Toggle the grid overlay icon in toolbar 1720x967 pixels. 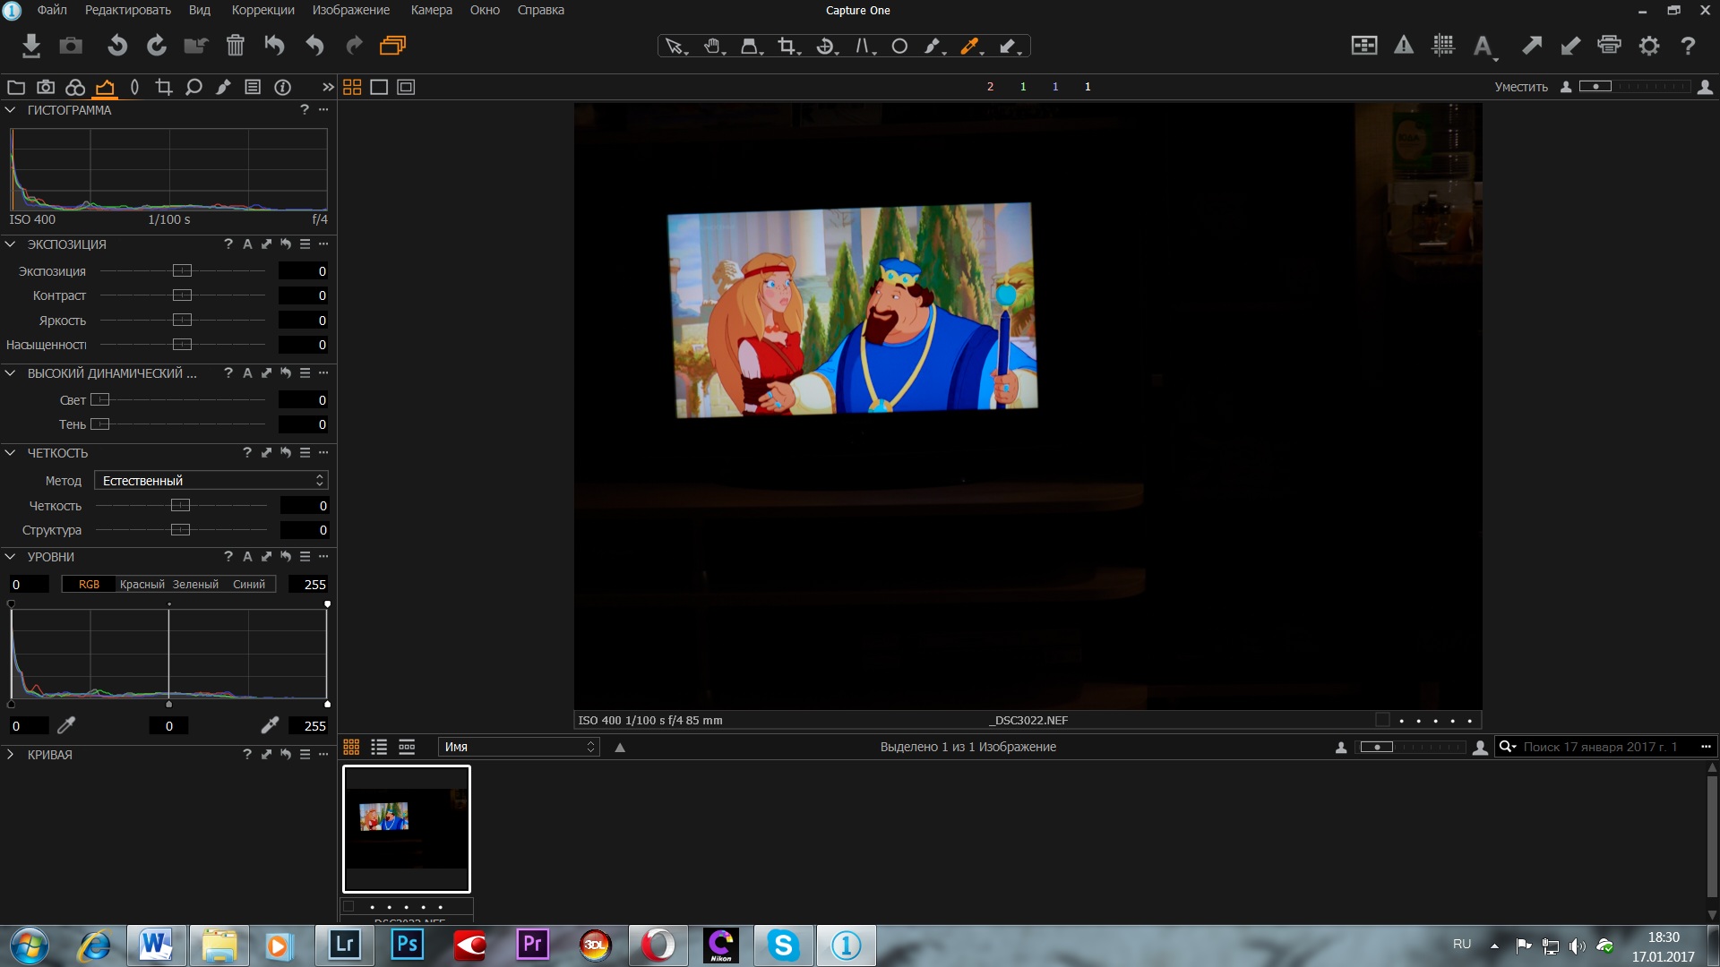[1443, 45]
